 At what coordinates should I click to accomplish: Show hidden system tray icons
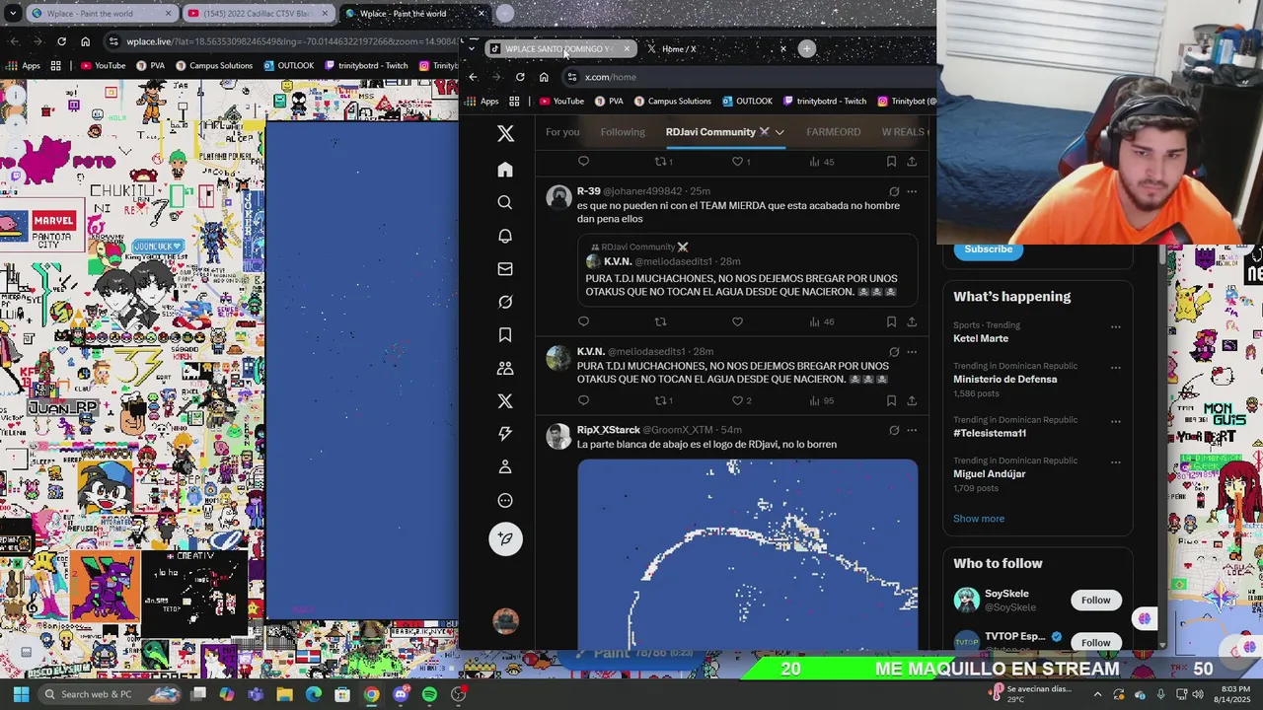click(x=1097, y=694)
